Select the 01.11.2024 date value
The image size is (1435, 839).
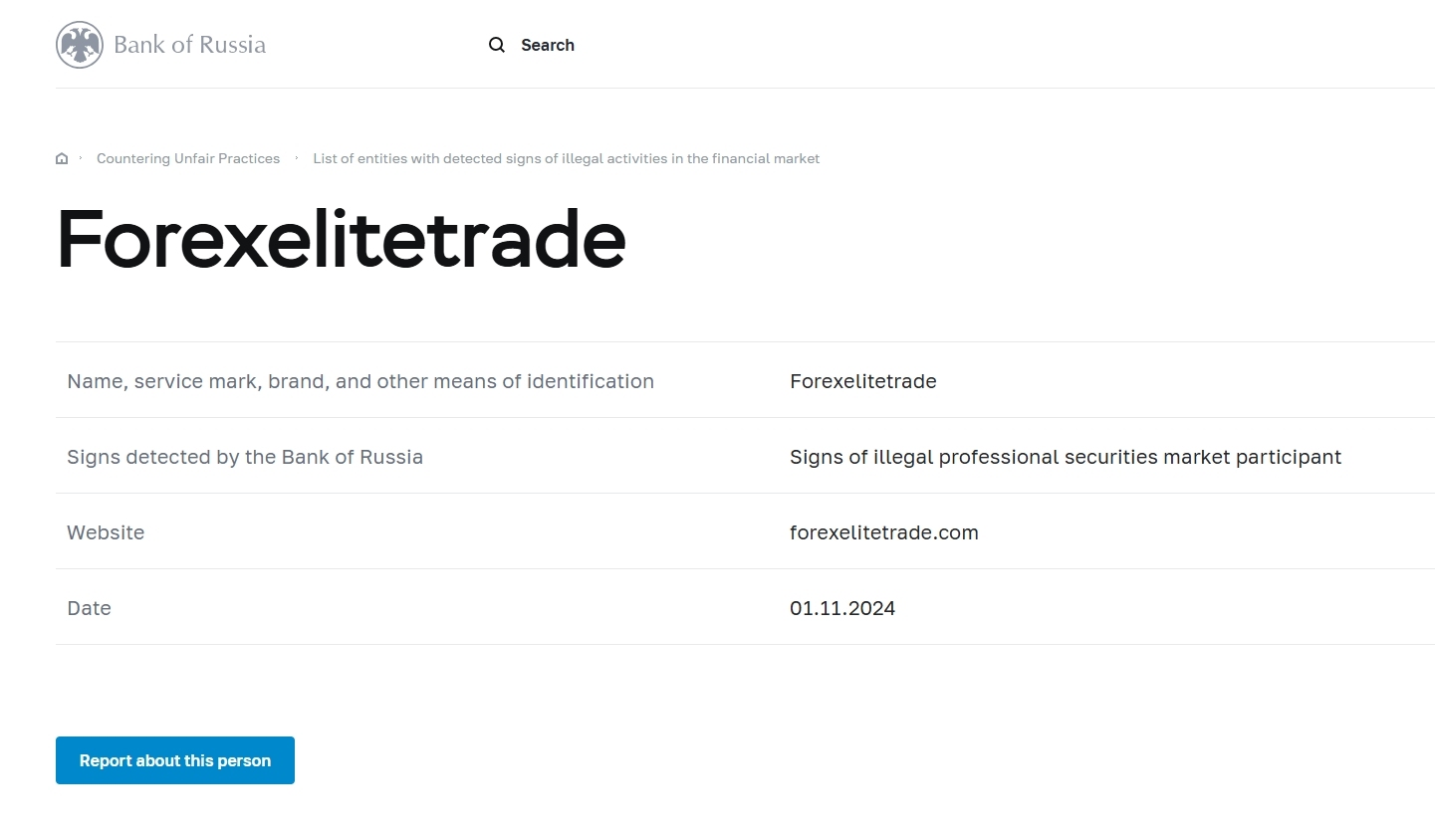coord(841,608)
